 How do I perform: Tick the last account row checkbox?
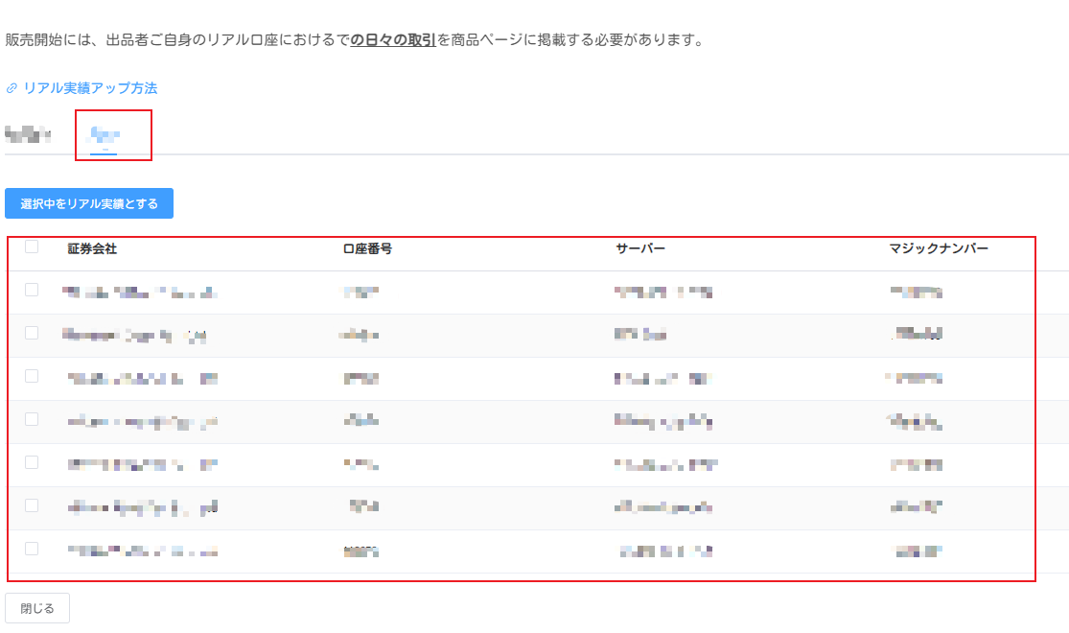click(32, 549)
